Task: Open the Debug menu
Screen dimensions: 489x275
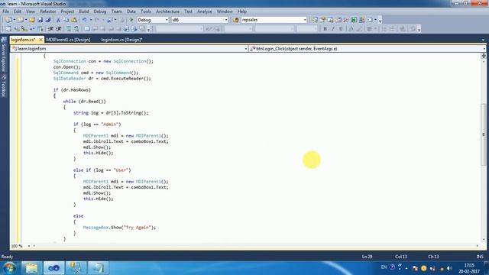Action: pos(100,11)
